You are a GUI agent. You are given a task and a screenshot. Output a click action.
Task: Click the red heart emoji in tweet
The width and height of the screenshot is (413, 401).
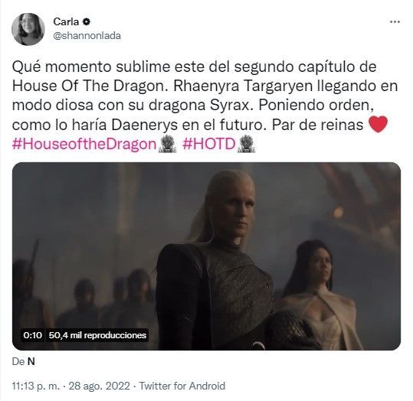(379, 124)
